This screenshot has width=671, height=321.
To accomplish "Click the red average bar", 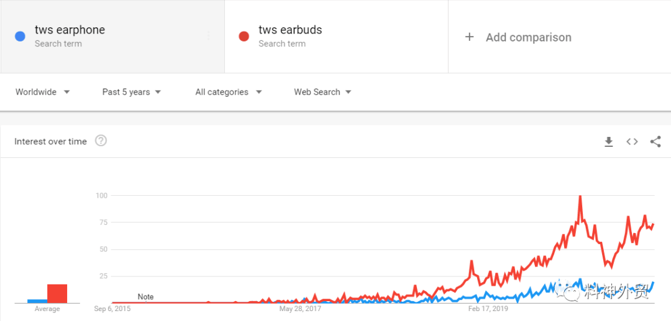I will point(57,293).
